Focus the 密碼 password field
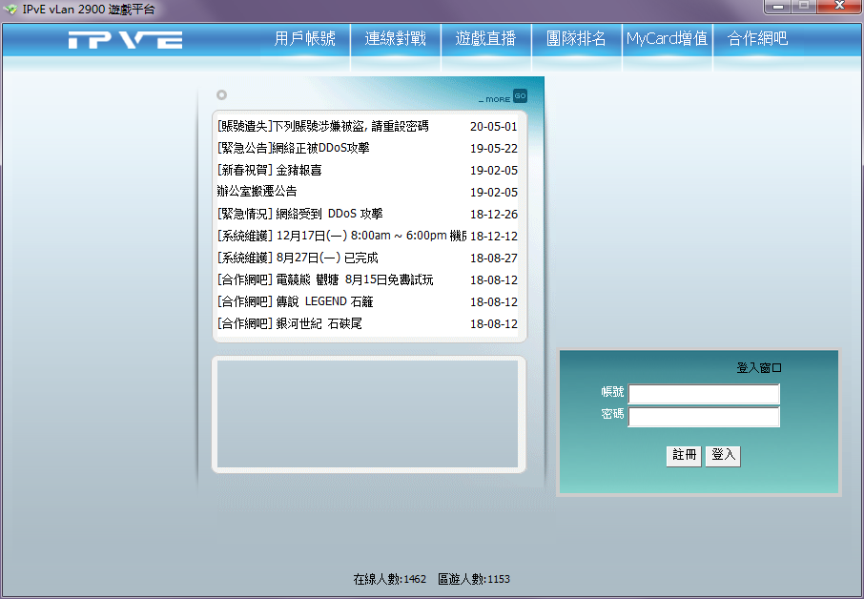The height and width of the screenshot is (599, 864). click(704, 417)
